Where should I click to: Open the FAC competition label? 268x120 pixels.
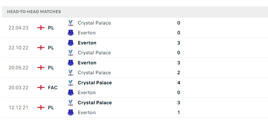pyautogui.click(x=53, y=88)
